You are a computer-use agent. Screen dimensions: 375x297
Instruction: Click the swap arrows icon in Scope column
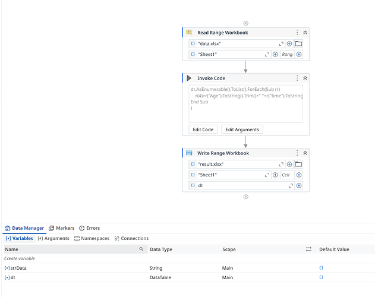(x=308, y=249)
